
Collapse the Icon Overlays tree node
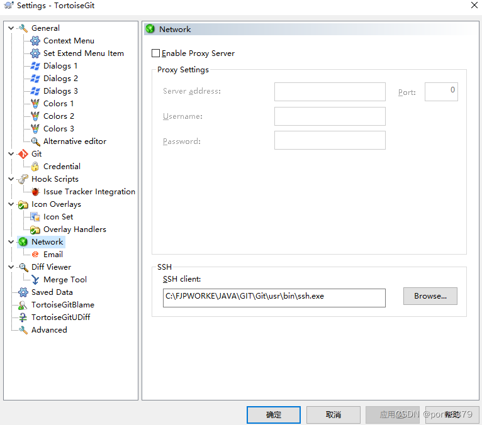point(11,204)
